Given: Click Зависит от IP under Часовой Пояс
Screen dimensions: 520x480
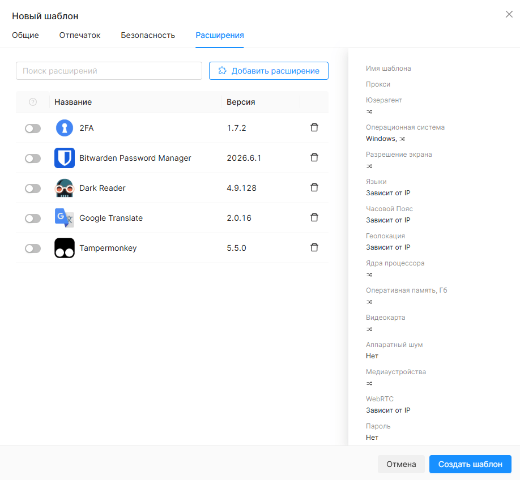Looking at the screenshot, I should (x=388, y=220).
